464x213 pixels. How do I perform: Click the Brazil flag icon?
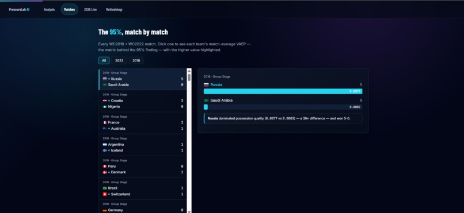pos(105,188)
